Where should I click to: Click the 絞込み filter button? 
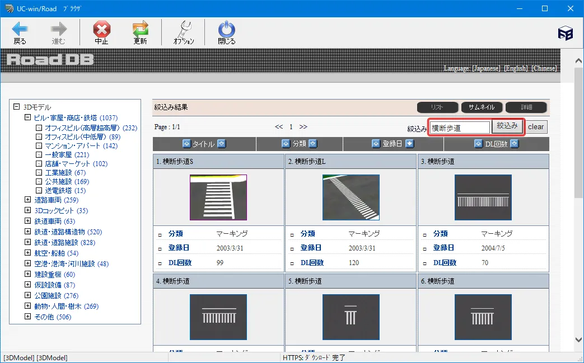[507, 126]
